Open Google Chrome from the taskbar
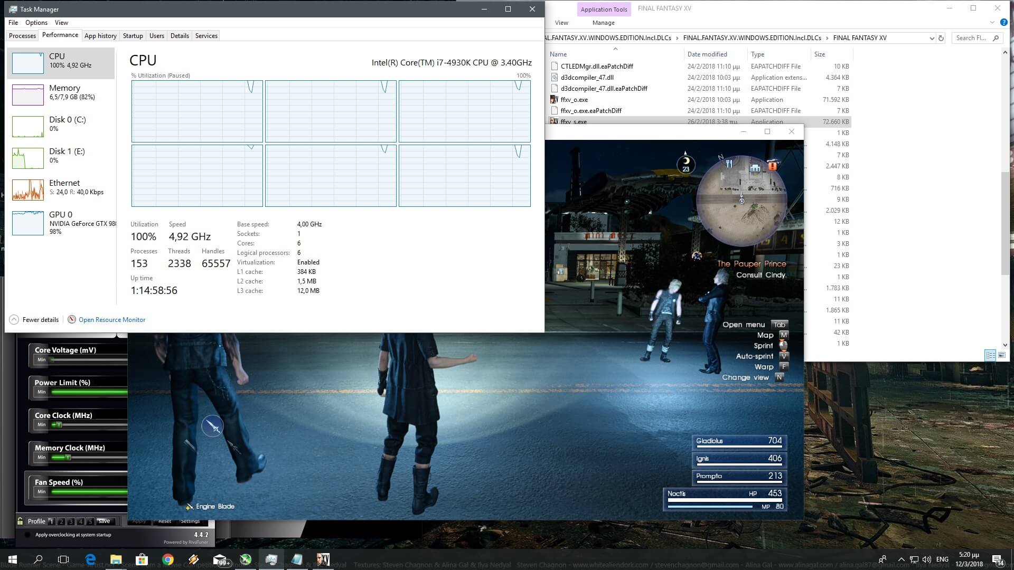 point(168,559)
